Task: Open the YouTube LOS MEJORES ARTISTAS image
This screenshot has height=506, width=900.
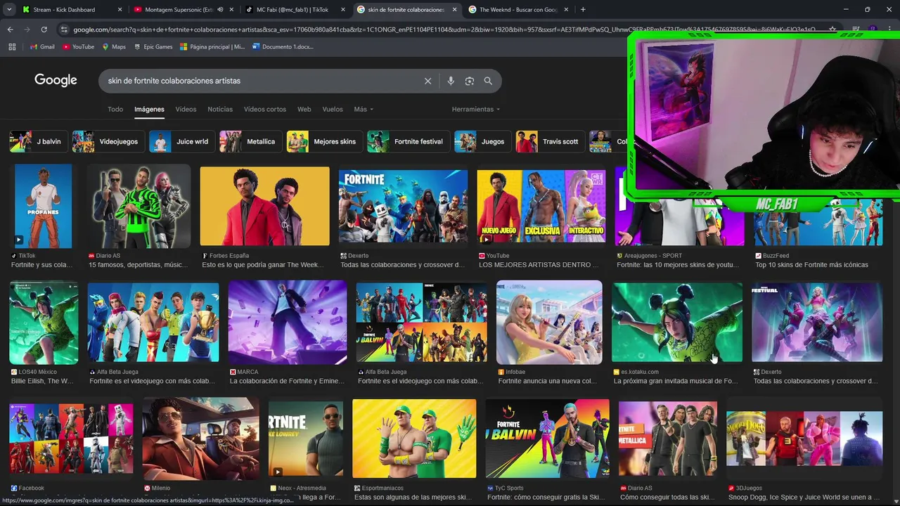Action: click(541, 206)
